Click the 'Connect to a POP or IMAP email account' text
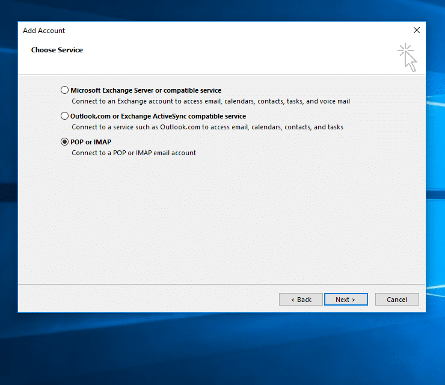Screen dimensions: 445x385 point(133,153)
